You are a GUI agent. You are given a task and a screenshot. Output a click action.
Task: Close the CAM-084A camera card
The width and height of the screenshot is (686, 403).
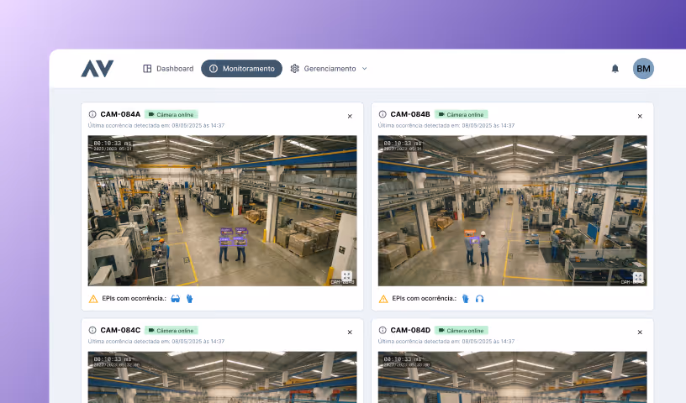click(350, 116)
